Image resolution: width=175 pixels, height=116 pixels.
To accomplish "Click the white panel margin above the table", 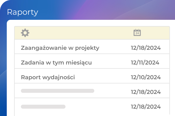I will tap(85, 23).
